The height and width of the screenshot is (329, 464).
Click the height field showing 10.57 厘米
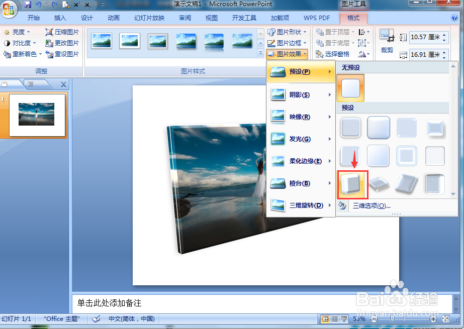click(425, 37)
